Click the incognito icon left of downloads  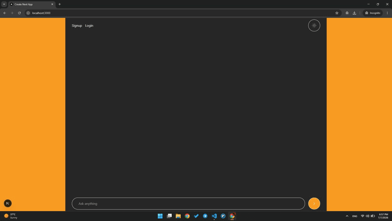[x=347, y=13]
